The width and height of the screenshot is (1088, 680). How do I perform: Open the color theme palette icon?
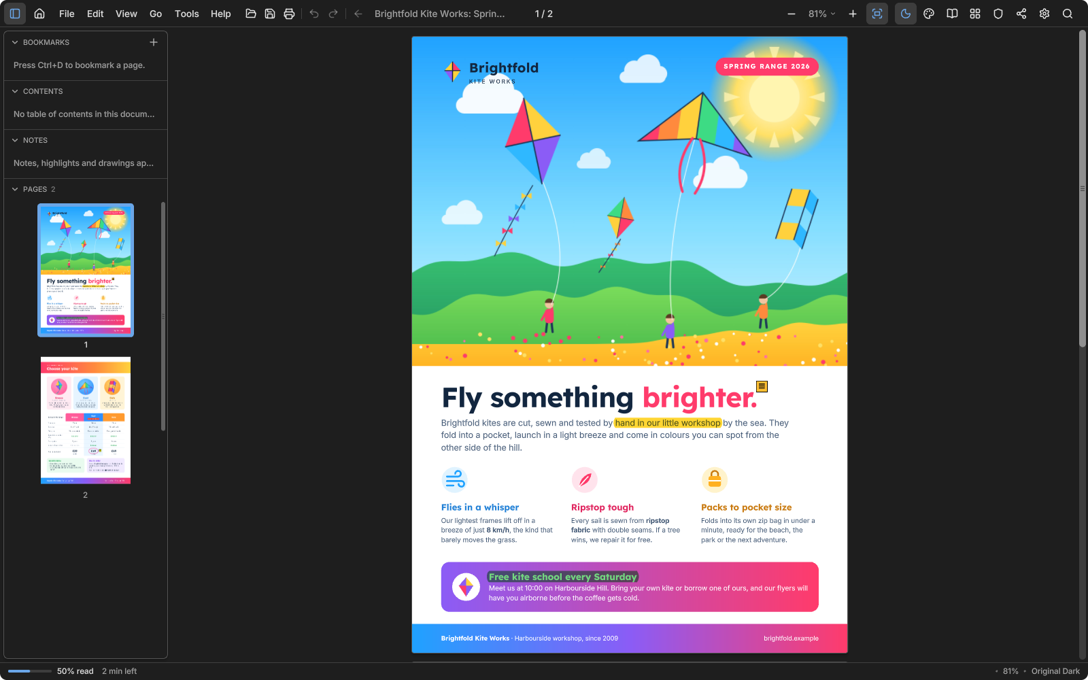[929, 14]
